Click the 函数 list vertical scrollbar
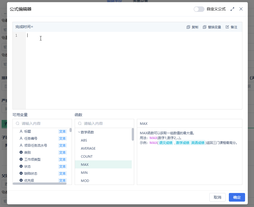Screen dimensions: 254x207 133,134
